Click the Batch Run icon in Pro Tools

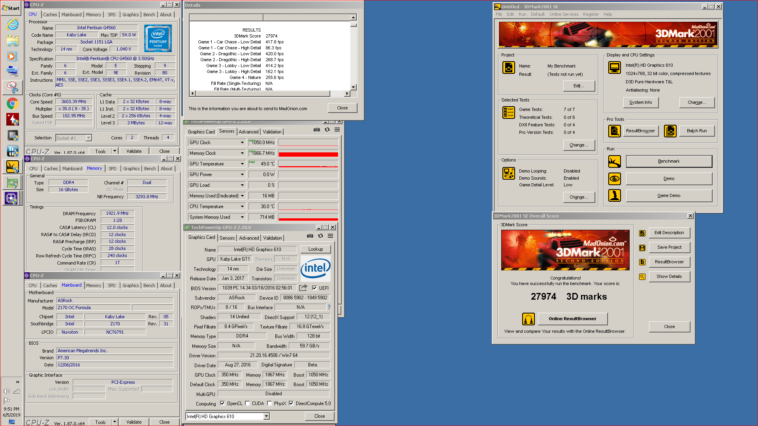670,131
